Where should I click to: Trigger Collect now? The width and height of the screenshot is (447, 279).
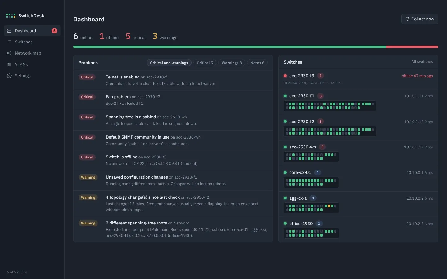pos(420,19)
